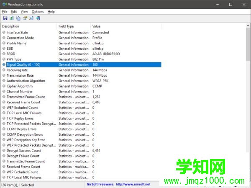The width and height of the screenshot is (251, 188).
Task: Click the bullet icon beside CCMP Replay Errors
Action: [x=4, y=129]
